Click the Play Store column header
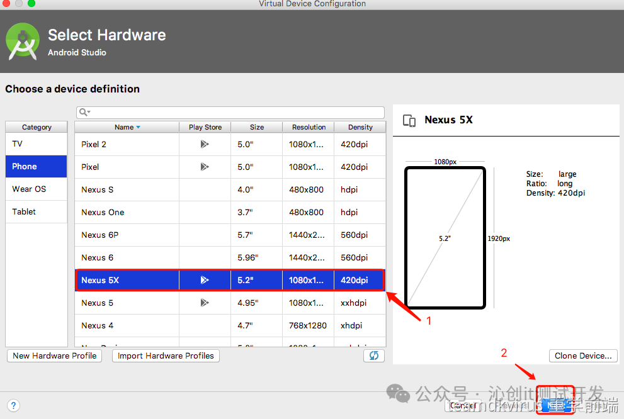 tap(205, 127)
